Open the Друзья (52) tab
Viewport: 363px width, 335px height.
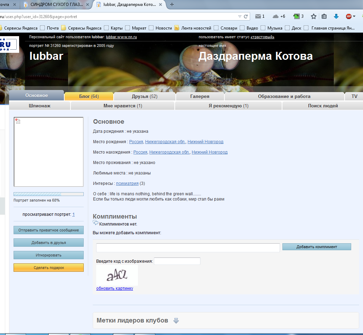(x=145, y=96)
